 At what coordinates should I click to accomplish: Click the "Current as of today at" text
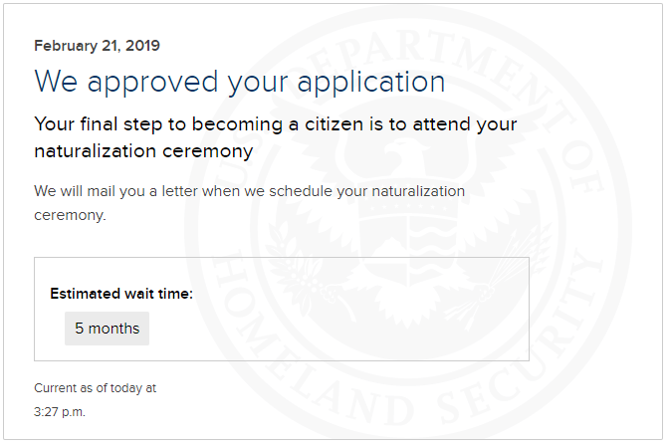(95, 388)
